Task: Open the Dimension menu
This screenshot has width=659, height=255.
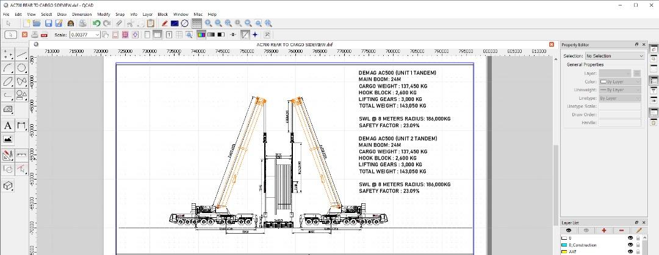Action: click(82, 14)
